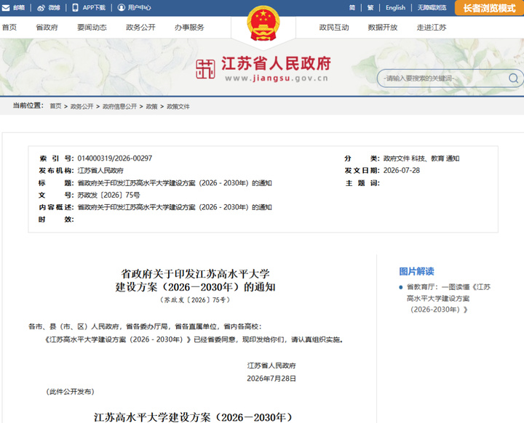Viewport: 524px width, 423px height.
Task: Open 省教育厅 一图读懂 interpretation link
Action: coord(448,298)
